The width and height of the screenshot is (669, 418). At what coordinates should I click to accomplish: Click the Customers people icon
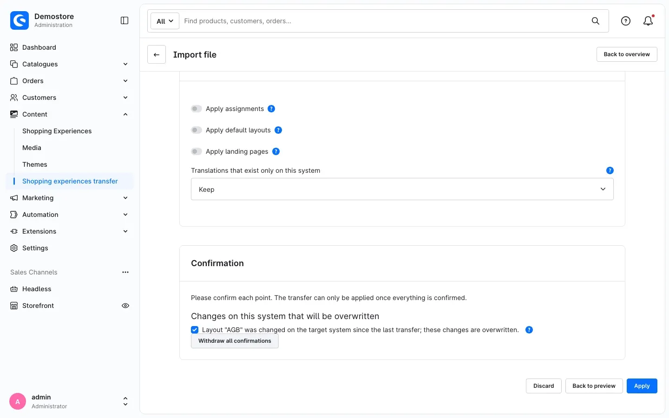14,98
